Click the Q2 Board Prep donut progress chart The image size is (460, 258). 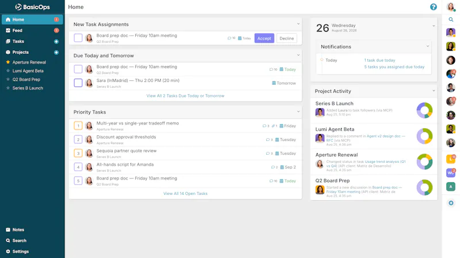tap(424, 187)
